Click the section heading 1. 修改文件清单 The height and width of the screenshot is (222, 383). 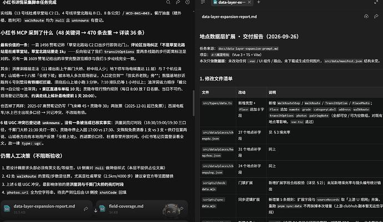point(216,79)
